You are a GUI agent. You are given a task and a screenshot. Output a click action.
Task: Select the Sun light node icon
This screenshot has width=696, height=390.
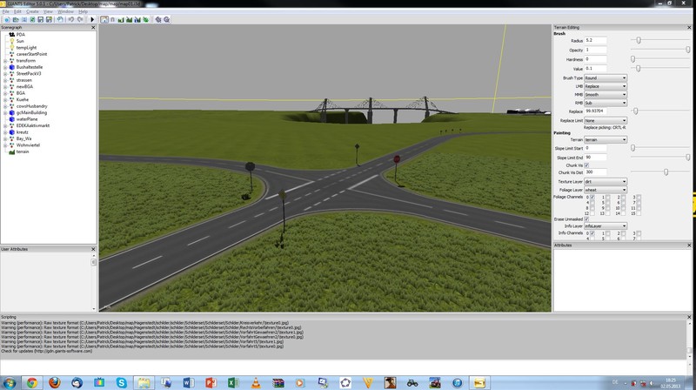tap(12, 41)
